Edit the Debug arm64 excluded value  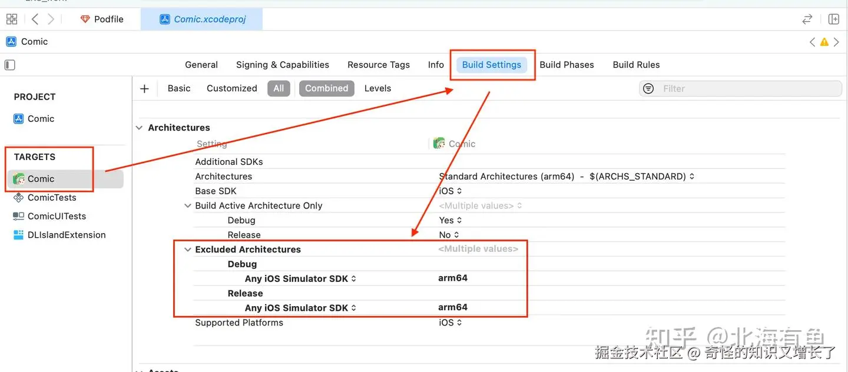(453, 278)
